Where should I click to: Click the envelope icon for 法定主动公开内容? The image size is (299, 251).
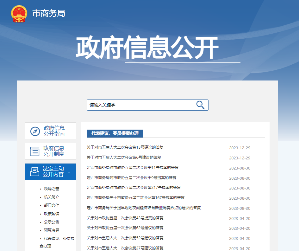click(x=34, y=172)
